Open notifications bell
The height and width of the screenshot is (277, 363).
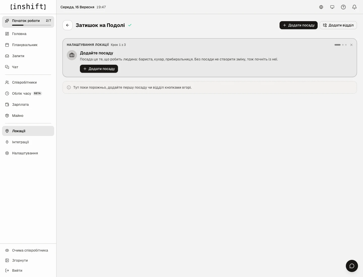point(354,7)
